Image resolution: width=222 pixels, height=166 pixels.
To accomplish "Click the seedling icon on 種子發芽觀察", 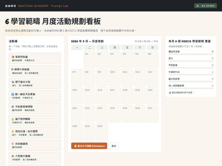I will (13, 119).
